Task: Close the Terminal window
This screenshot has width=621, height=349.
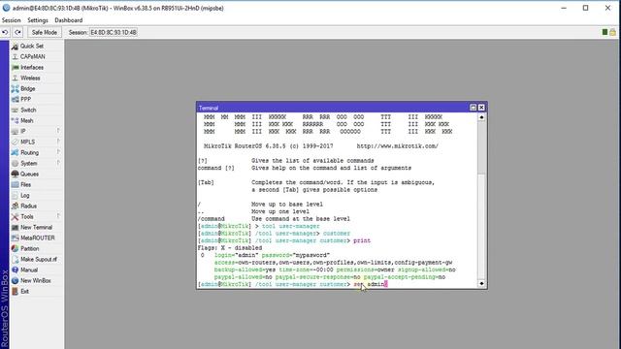Action: click(x=481, y=108)
